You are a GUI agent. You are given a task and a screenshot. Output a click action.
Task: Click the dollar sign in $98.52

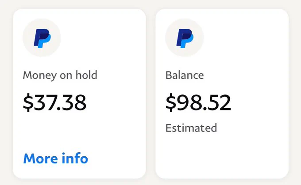point(171,102)
